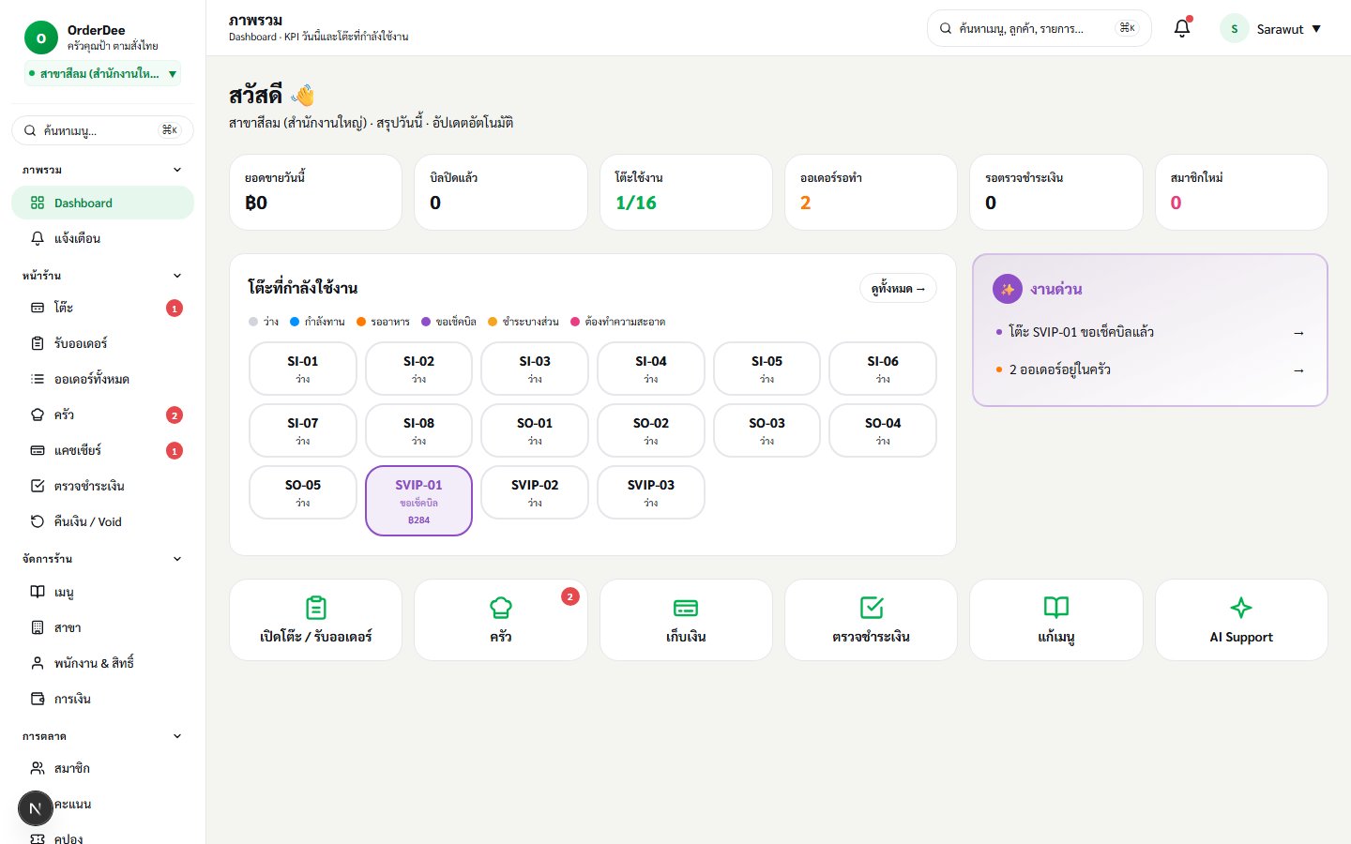Click the ออเดอร์รอทำ KPI card
The height and width of the screenshot is (844, 1351).
click(x=871, y=192)
